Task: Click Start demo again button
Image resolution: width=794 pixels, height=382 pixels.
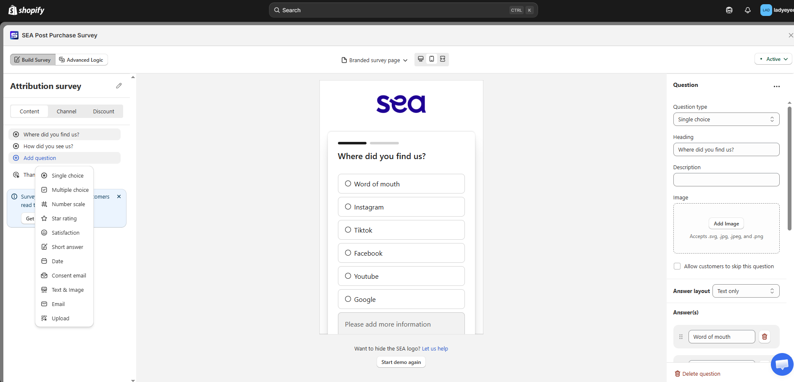Action: 401,362
